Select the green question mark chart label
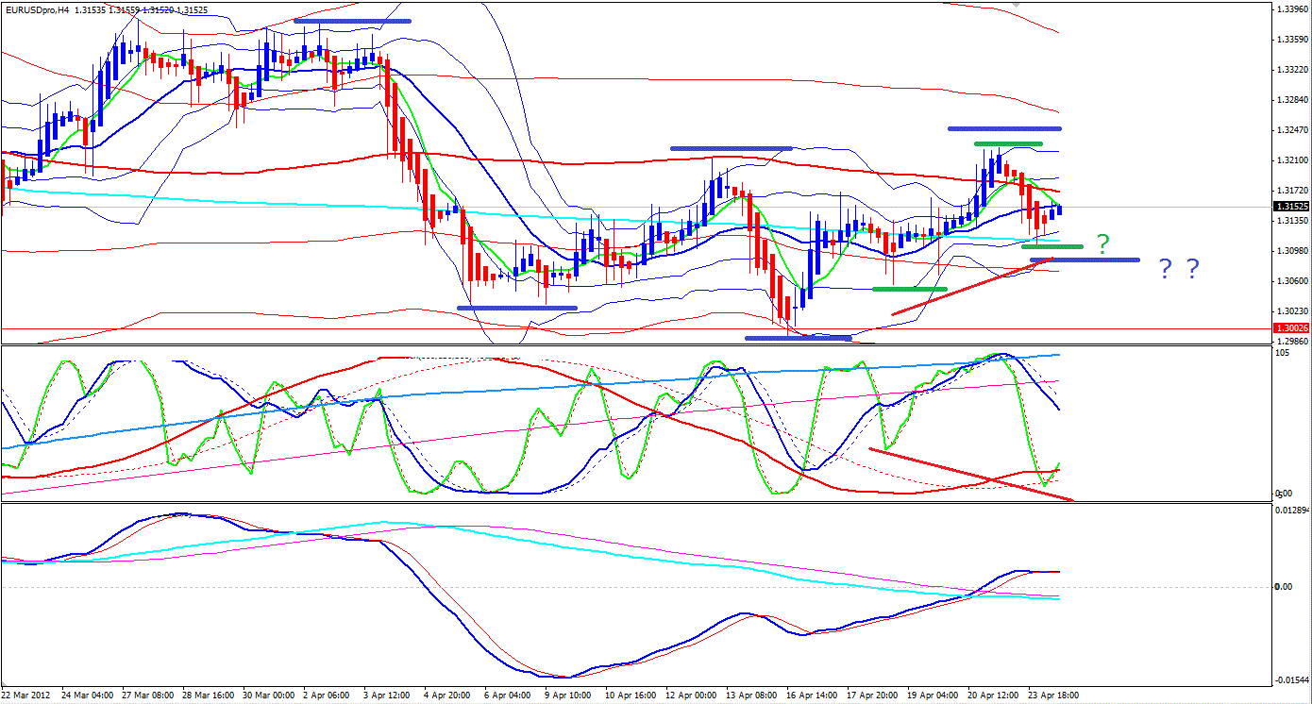The width and height of the screenshot is (1312, 704). click(x=1102, y=243)
